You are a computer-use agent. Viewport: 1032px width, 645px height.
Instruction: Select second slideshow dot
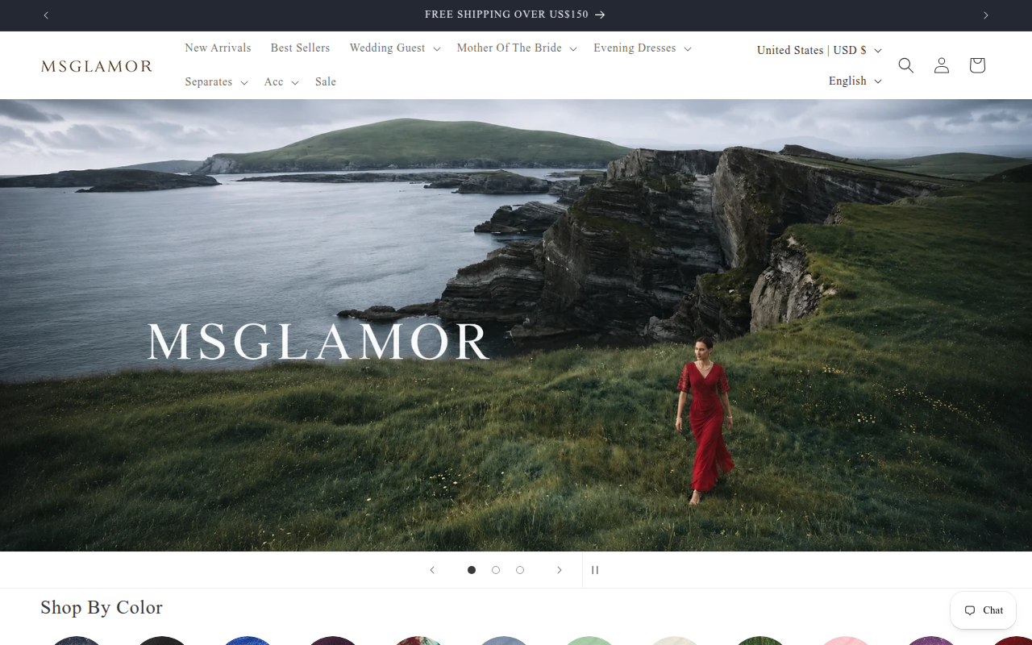496,570
